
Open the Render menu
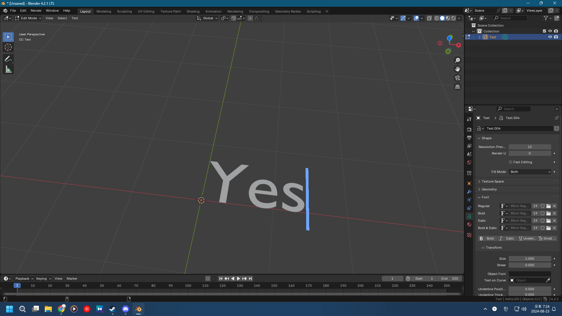(x=36, y=11)
